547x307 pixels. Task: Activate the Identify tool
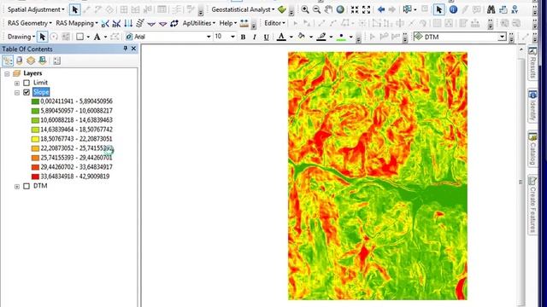453,9
